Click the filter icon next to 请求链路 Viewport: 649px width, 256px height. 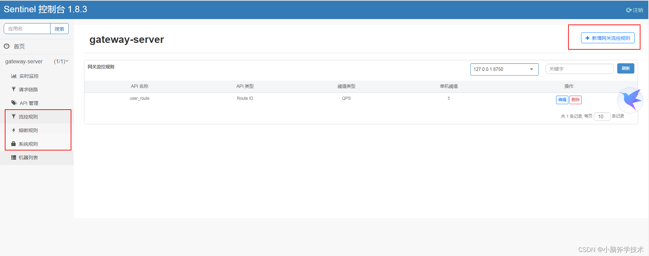click(x=14, y=89)
